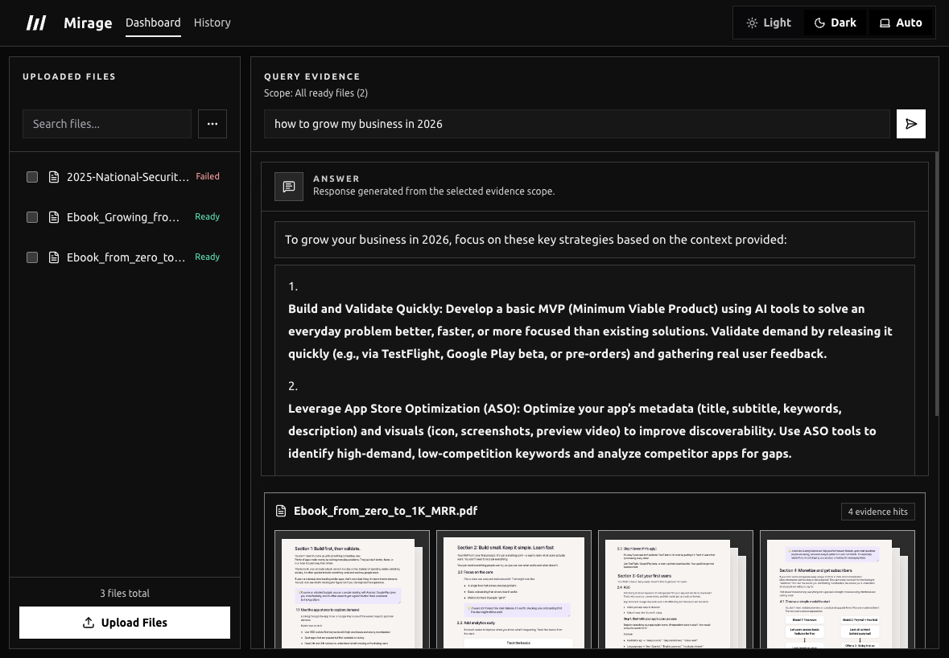The width and height of the screenshot is (949, 658).
Task: Go to the History tab
Action: pyautogui.click(x=212, y=23)
